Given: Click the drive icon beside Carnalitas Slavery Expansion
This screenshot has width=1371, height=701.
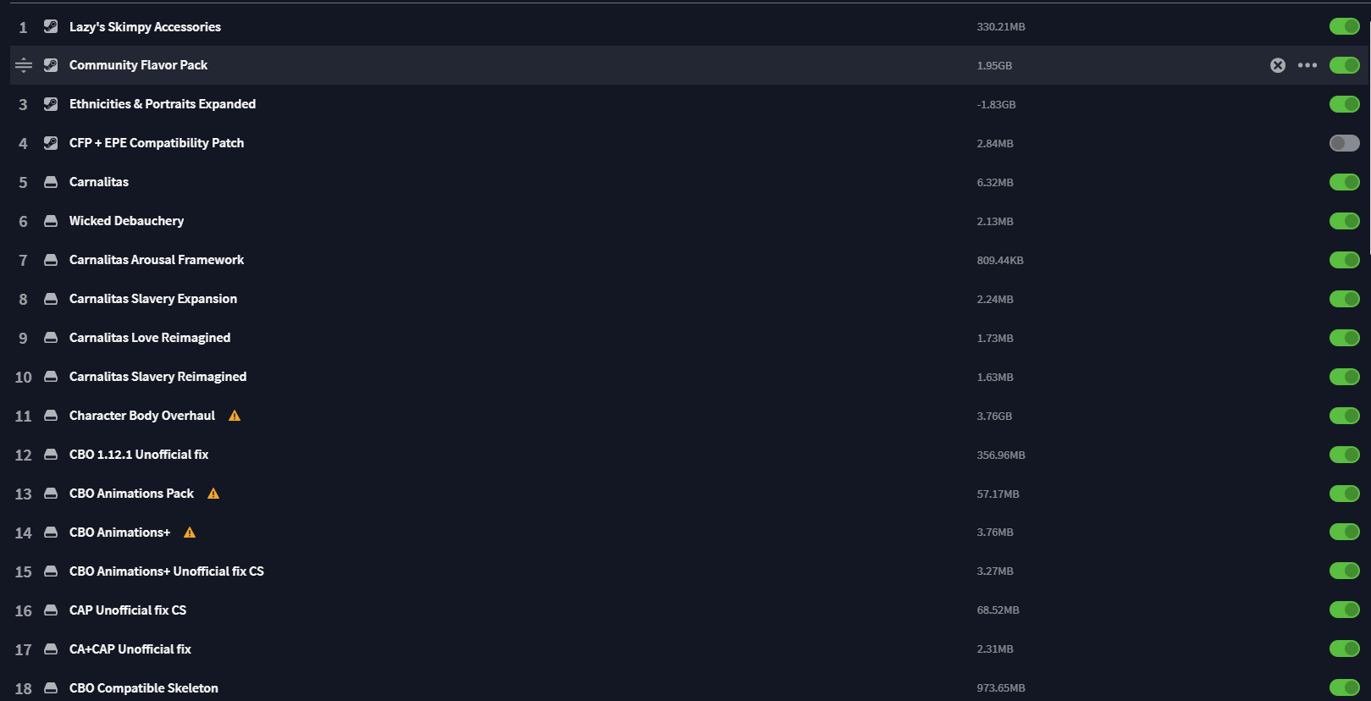Looking at the screenshot, I should (51, 299).
